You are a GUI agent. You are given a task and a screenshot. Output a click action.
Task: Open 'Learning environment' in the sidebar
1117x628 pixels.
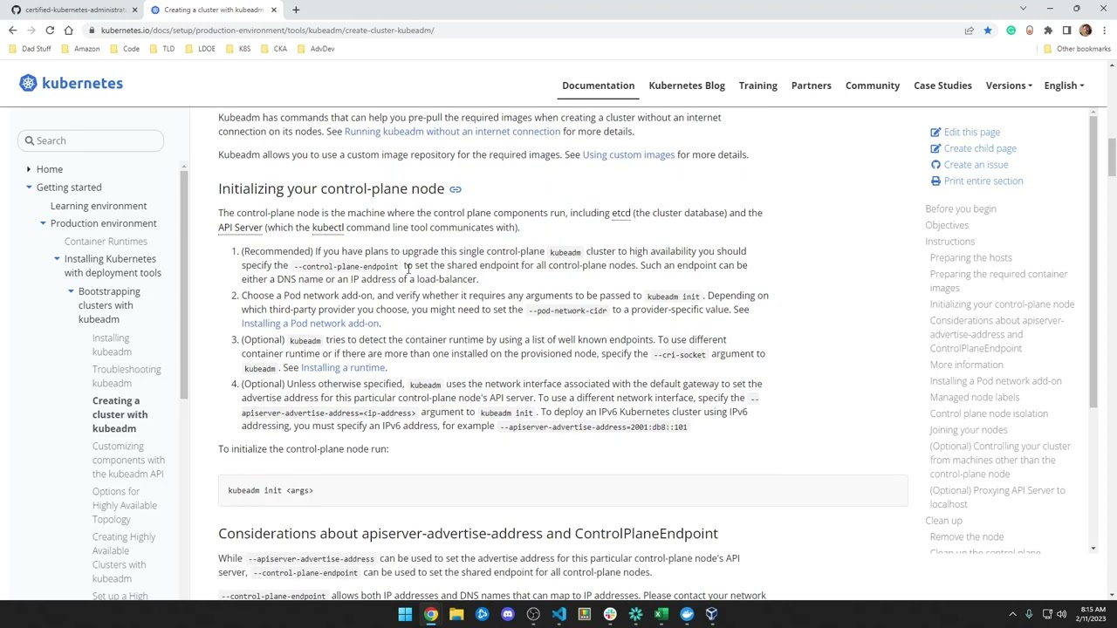(99, 206)
